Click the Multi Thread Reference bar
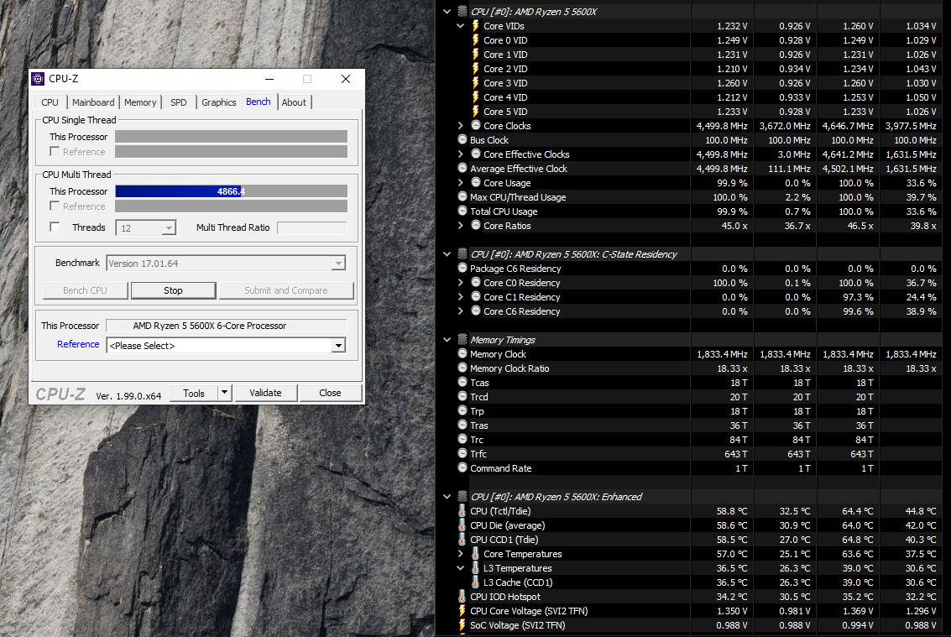The image size is (951, 637). click(231, 206)
